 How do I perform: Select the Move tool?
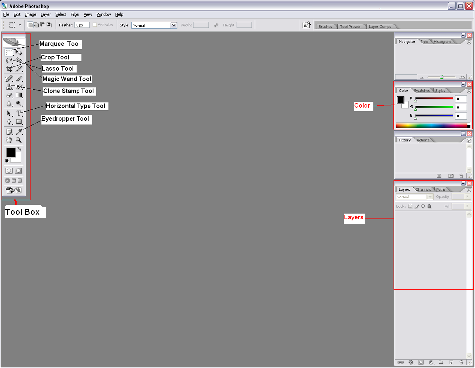19,53
